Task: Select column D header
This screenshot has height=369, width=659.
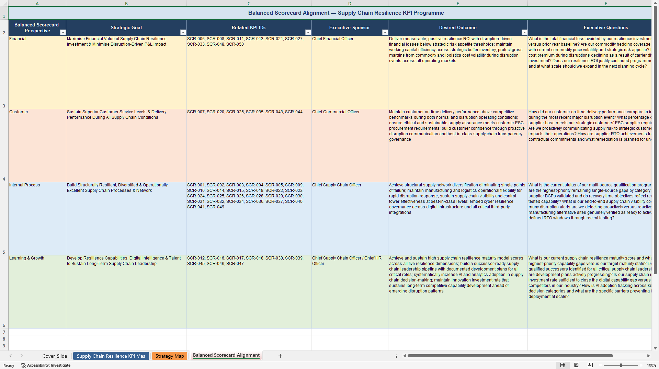Action: pyautogui.click(x=350, y=3)
